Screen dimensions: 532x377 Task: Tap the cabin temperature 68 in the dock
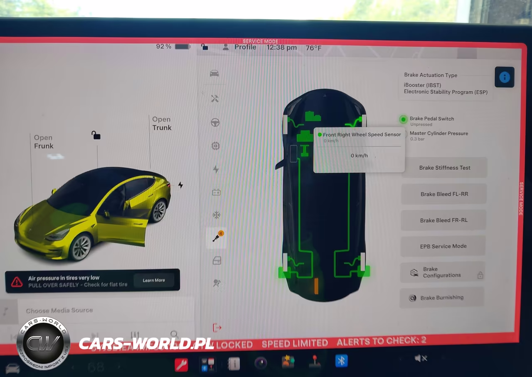click(x=96, y=367)
